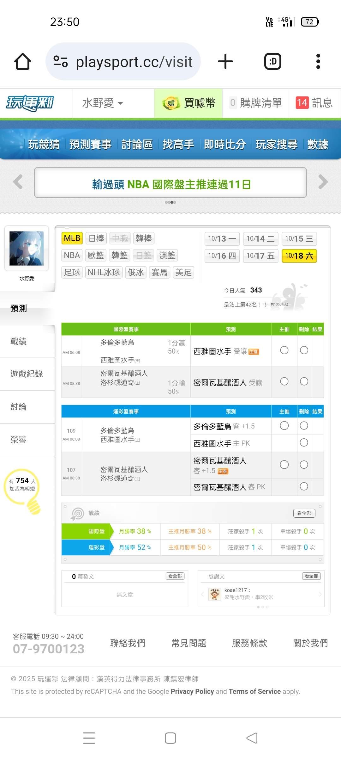Open the 榮譽 sidebar section
Image resolution: width=341 pixels, height=759 pixels.
pos(27,440)
